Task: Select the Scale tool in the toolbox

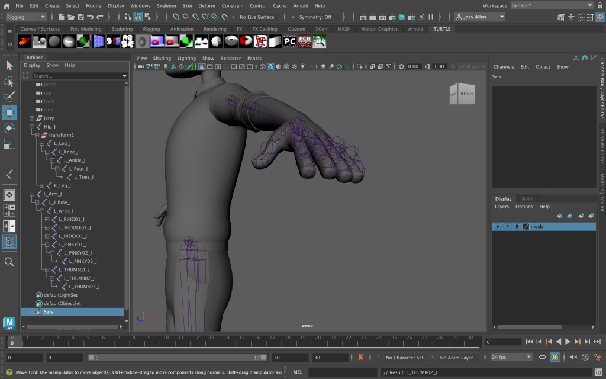Action: click(9, 144)
